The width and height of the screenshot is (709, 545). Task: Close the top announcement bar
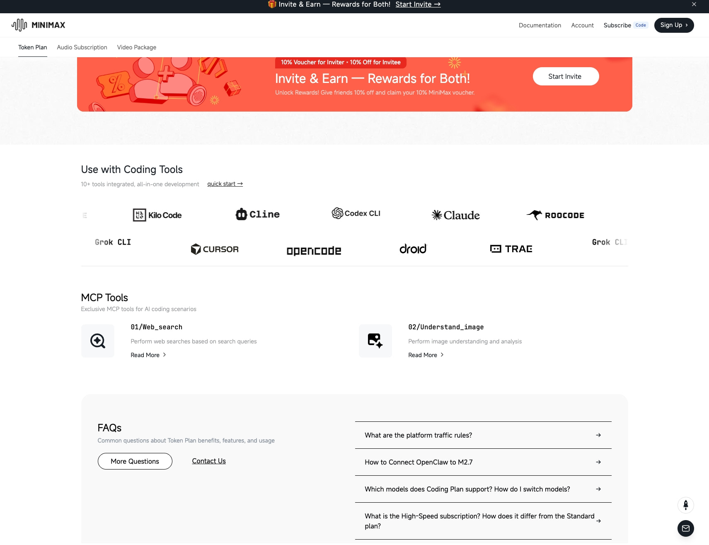694,4
